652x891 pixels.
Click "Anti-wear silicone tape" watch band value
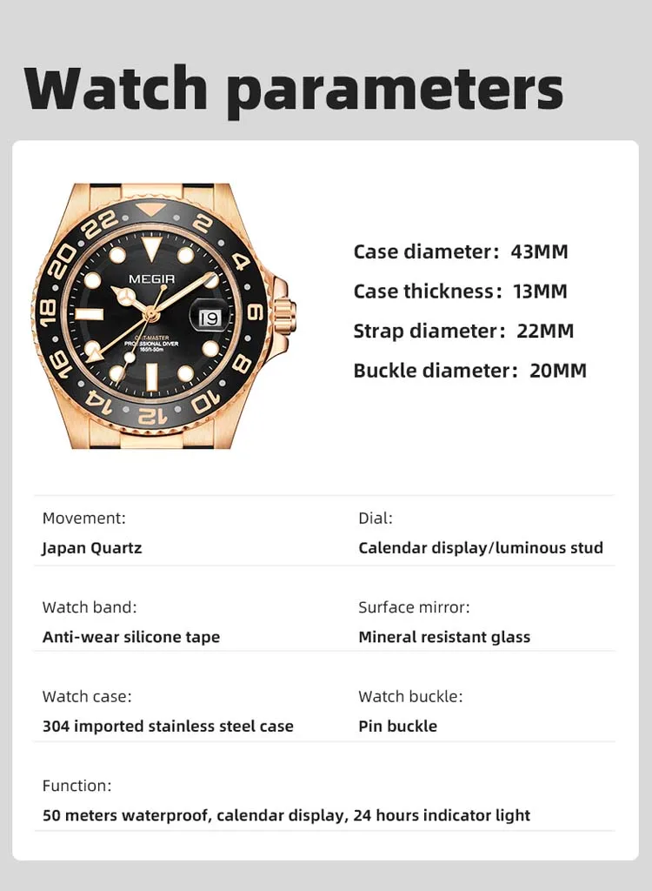(x=131, y=637)
